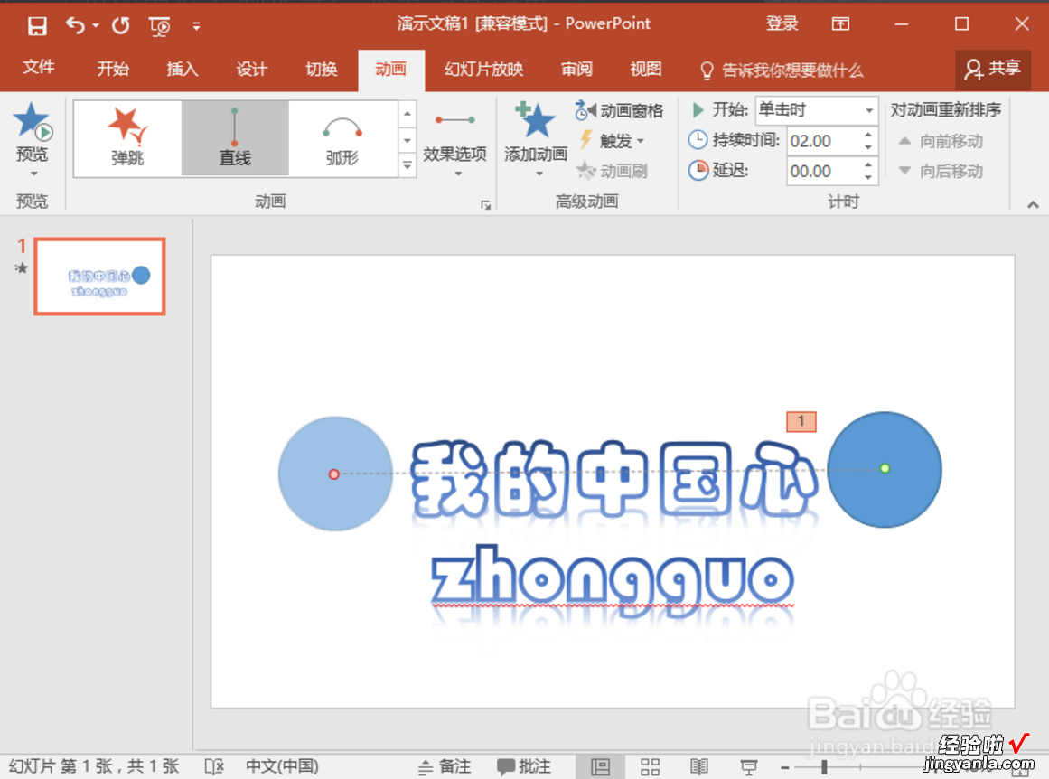The image size is (1049, 779).
Task: Switch to the 设计 tab
Action: click(x=251, y=69)
